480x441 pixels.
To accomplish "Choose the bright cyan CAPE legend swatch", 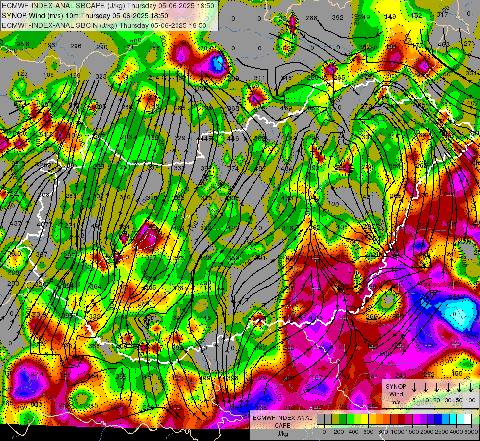I will coord(454,419).
